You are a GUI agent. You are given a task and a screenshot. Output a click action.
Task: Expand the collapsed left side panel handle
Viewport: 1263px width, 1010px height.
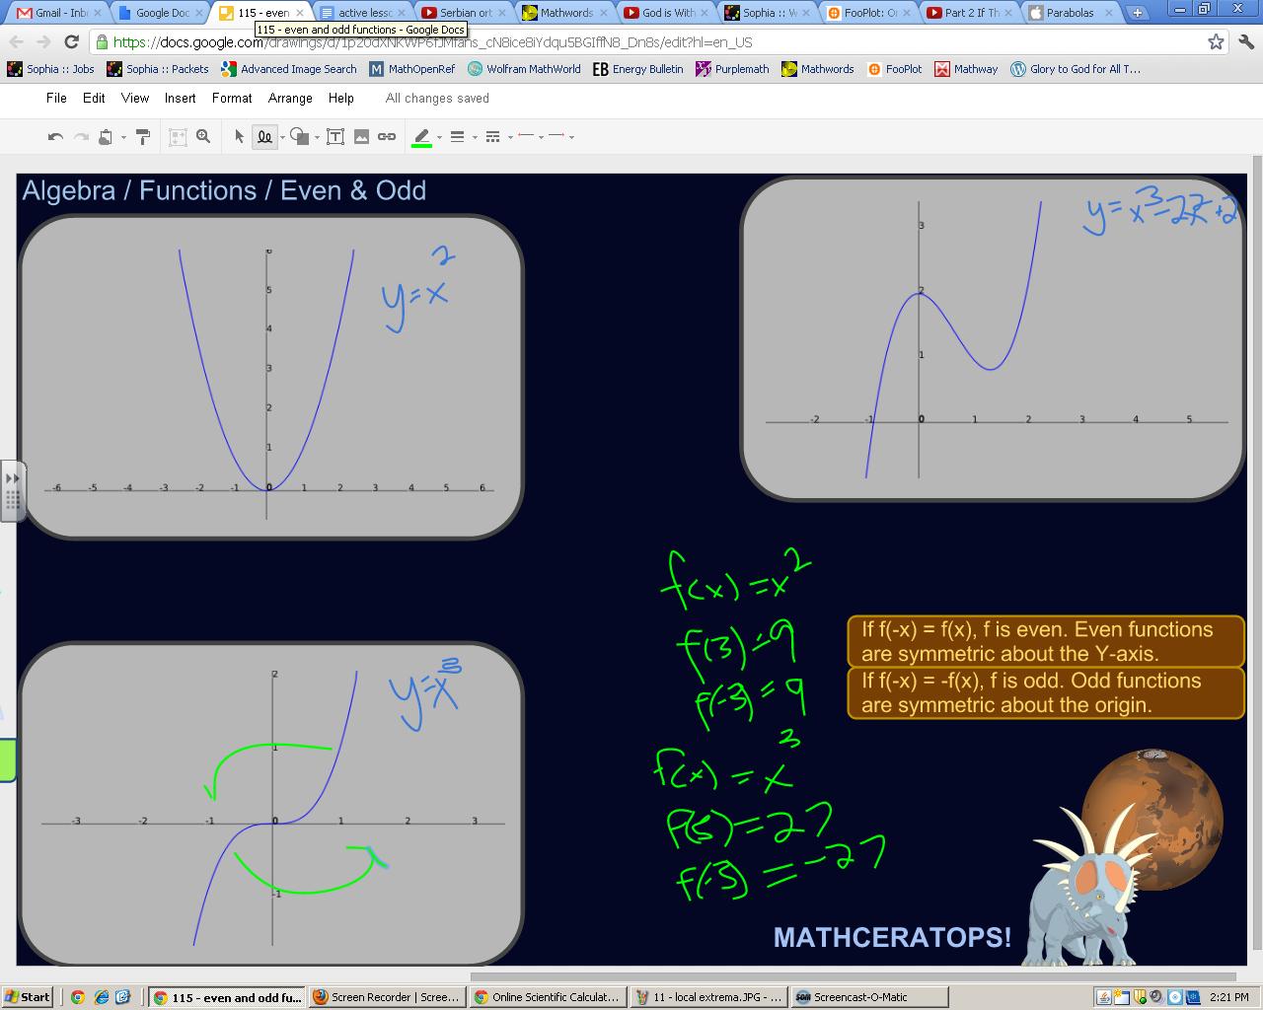(12, 490)
